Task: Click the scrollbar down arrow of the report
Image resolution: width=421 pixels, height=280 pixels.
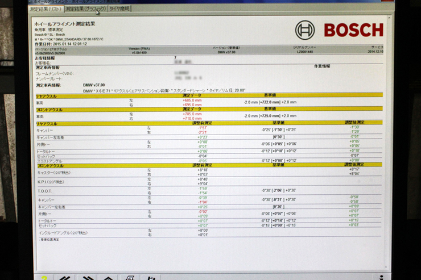Action: [x=386, y=267]
